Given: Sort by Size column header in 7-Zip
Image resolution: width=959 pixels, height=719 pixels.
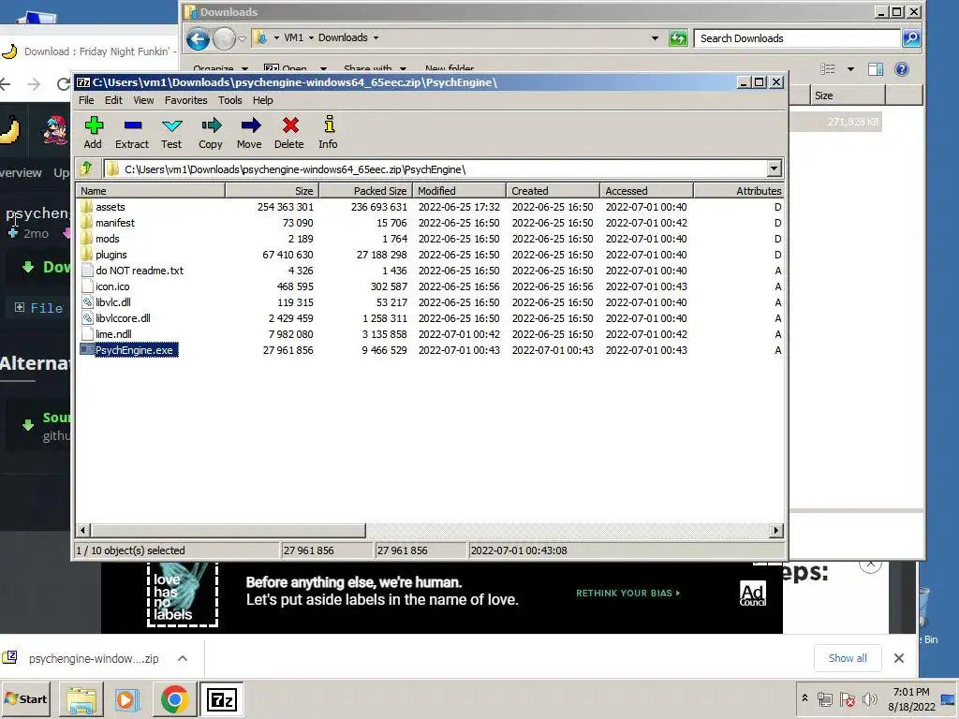Looking at the screenshot, I should click(x=273, y=191).
